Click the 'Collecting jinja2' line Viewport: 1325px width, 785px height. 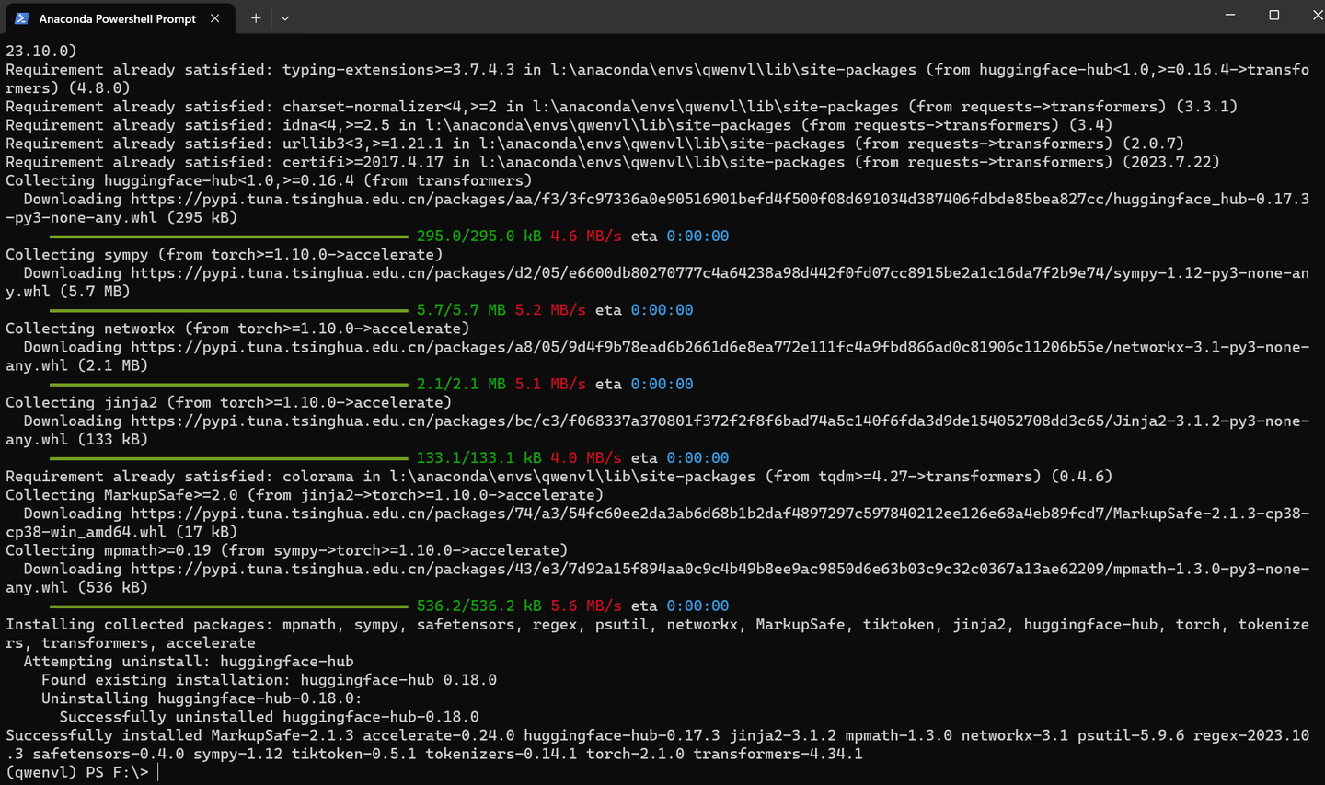228,402
